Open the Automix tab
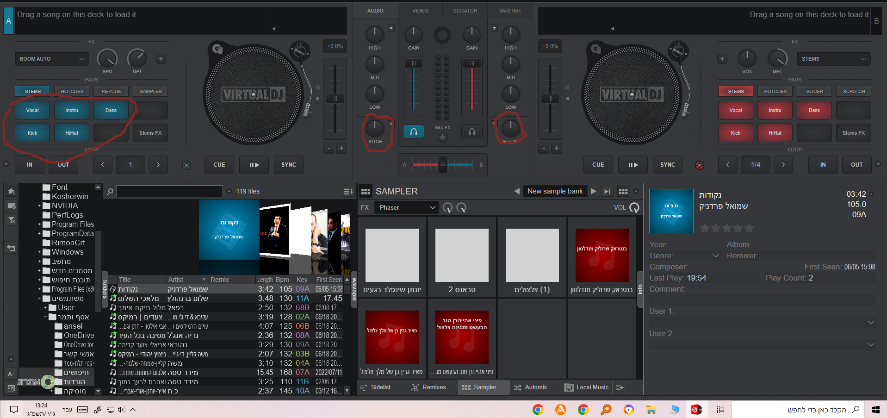The image size is (887, 418). [x=531, y=387]
